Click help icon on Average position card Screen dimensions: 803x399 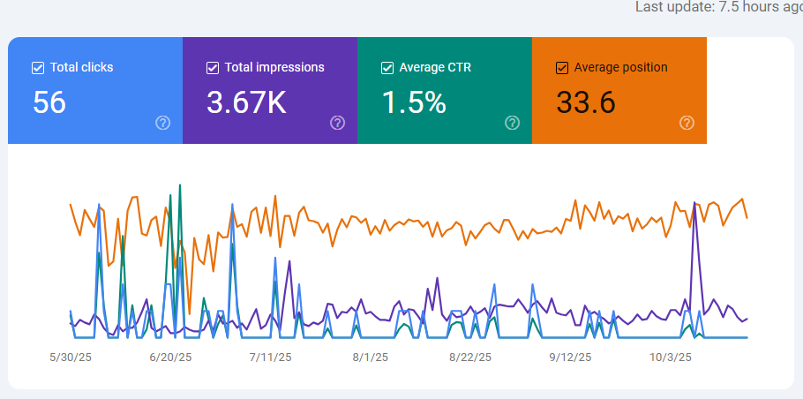[x=687, y=123]
